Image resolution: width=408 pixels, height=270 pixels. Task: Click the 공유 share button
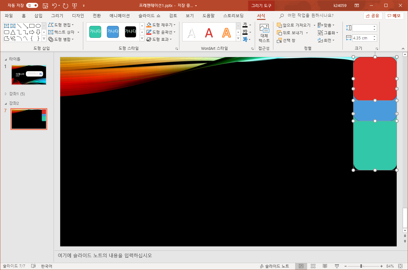(x=373, y=16)
